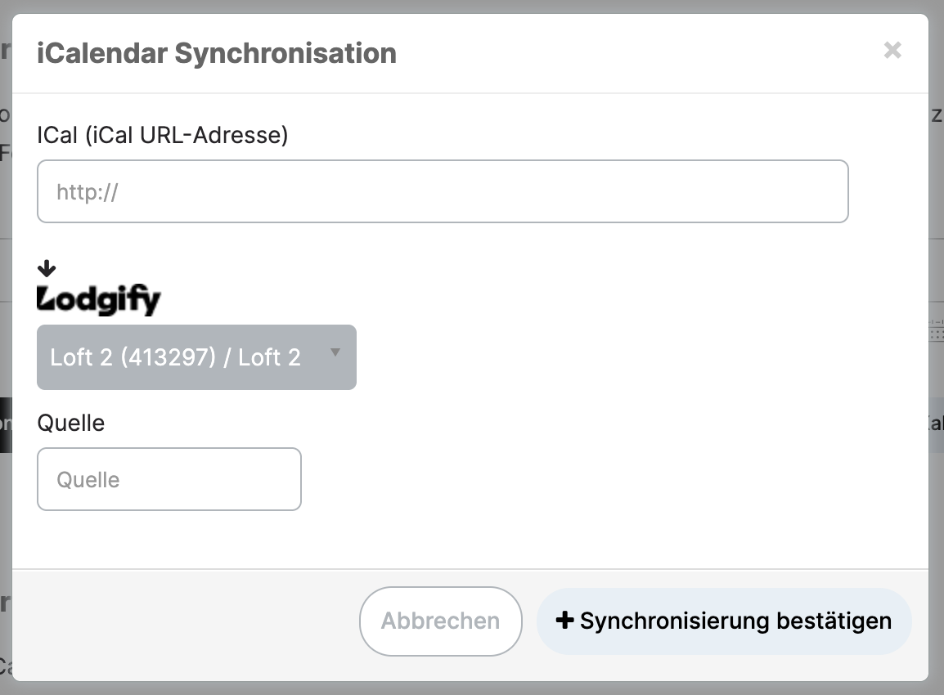Click empty white space right of Lodgify dropdown
Screen dimensions: 944x695
click(x=632, y=357)
